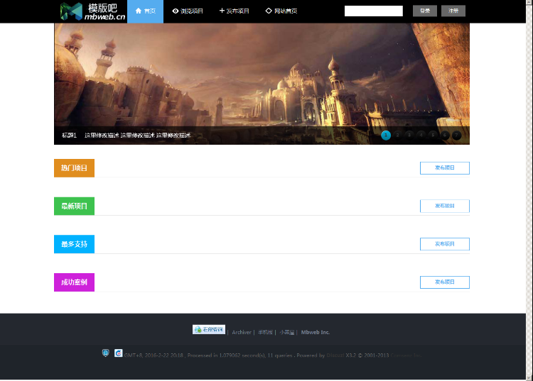Click the blue 最多支持 section label
The image size is (533, 381).
click(x=74, y=244)
